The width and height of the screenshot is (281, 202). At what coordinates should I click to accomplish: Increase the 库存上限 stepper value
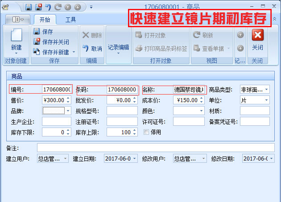click(x=135, y=130)
